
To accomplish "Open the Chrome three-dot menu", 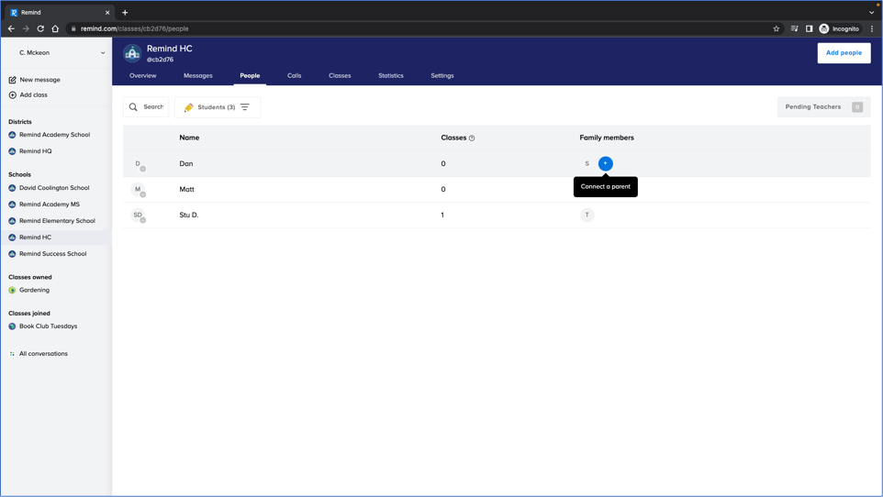I will [x=872, y=28].
